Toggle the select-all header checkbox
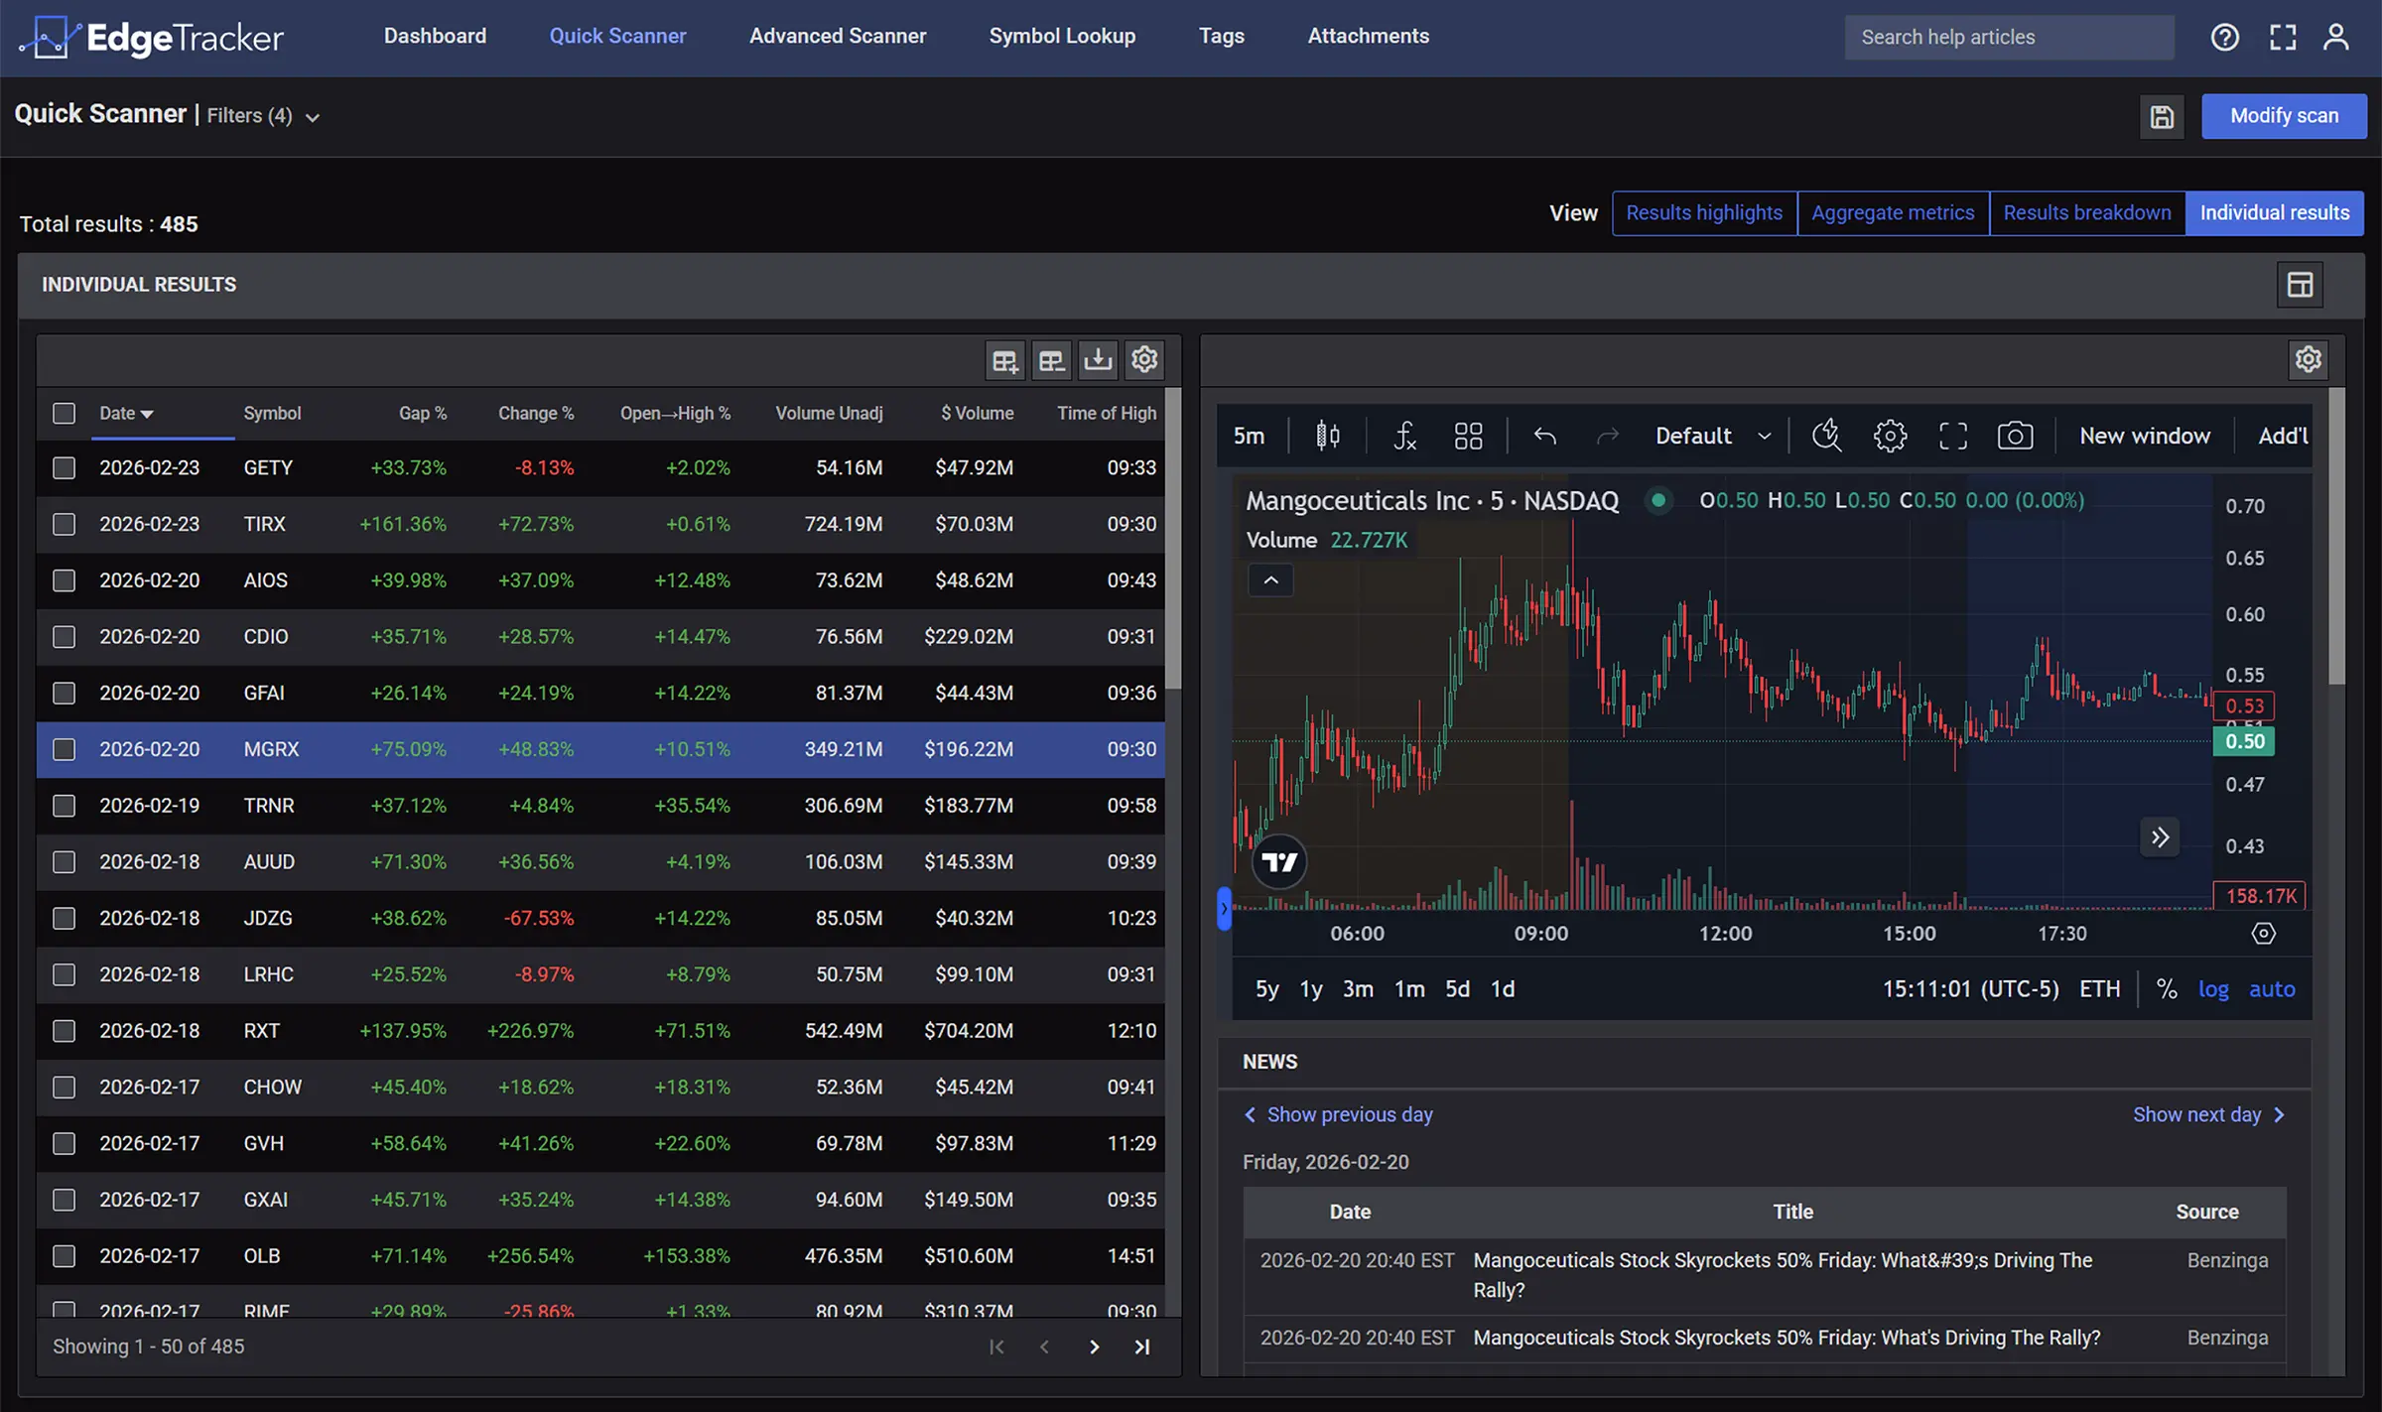The width and height of the screenshot is (2382, 1412). [x=64, y=413]
